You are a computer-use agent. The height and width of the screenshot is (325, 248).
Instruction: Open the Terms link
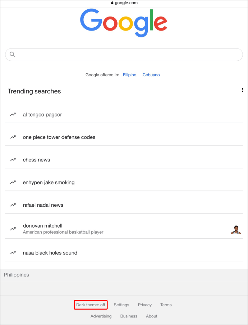pyautogui.click(x=166, y=305)
